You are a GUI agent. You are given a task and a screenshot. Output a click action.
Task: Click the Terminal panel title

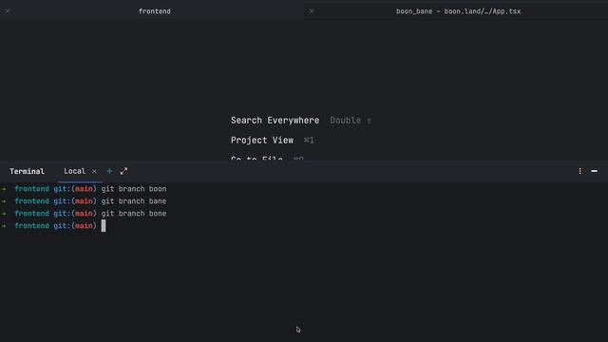coord(28,171)
